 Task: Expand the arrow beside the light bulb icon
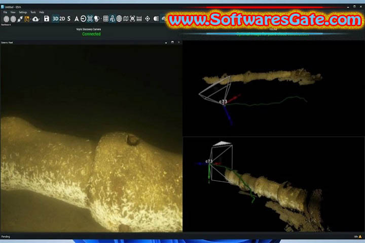pos(100,19)
